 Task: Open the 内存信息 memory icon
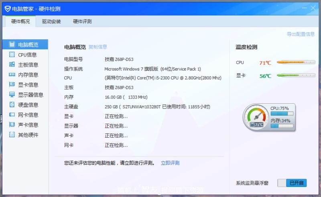tap(12, 74)
